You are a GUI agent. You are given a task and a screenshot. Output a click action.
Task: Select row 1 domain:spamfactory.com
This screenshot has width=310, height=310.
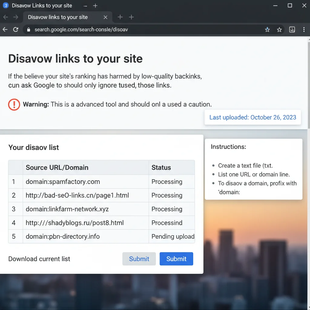coord(102,182)
